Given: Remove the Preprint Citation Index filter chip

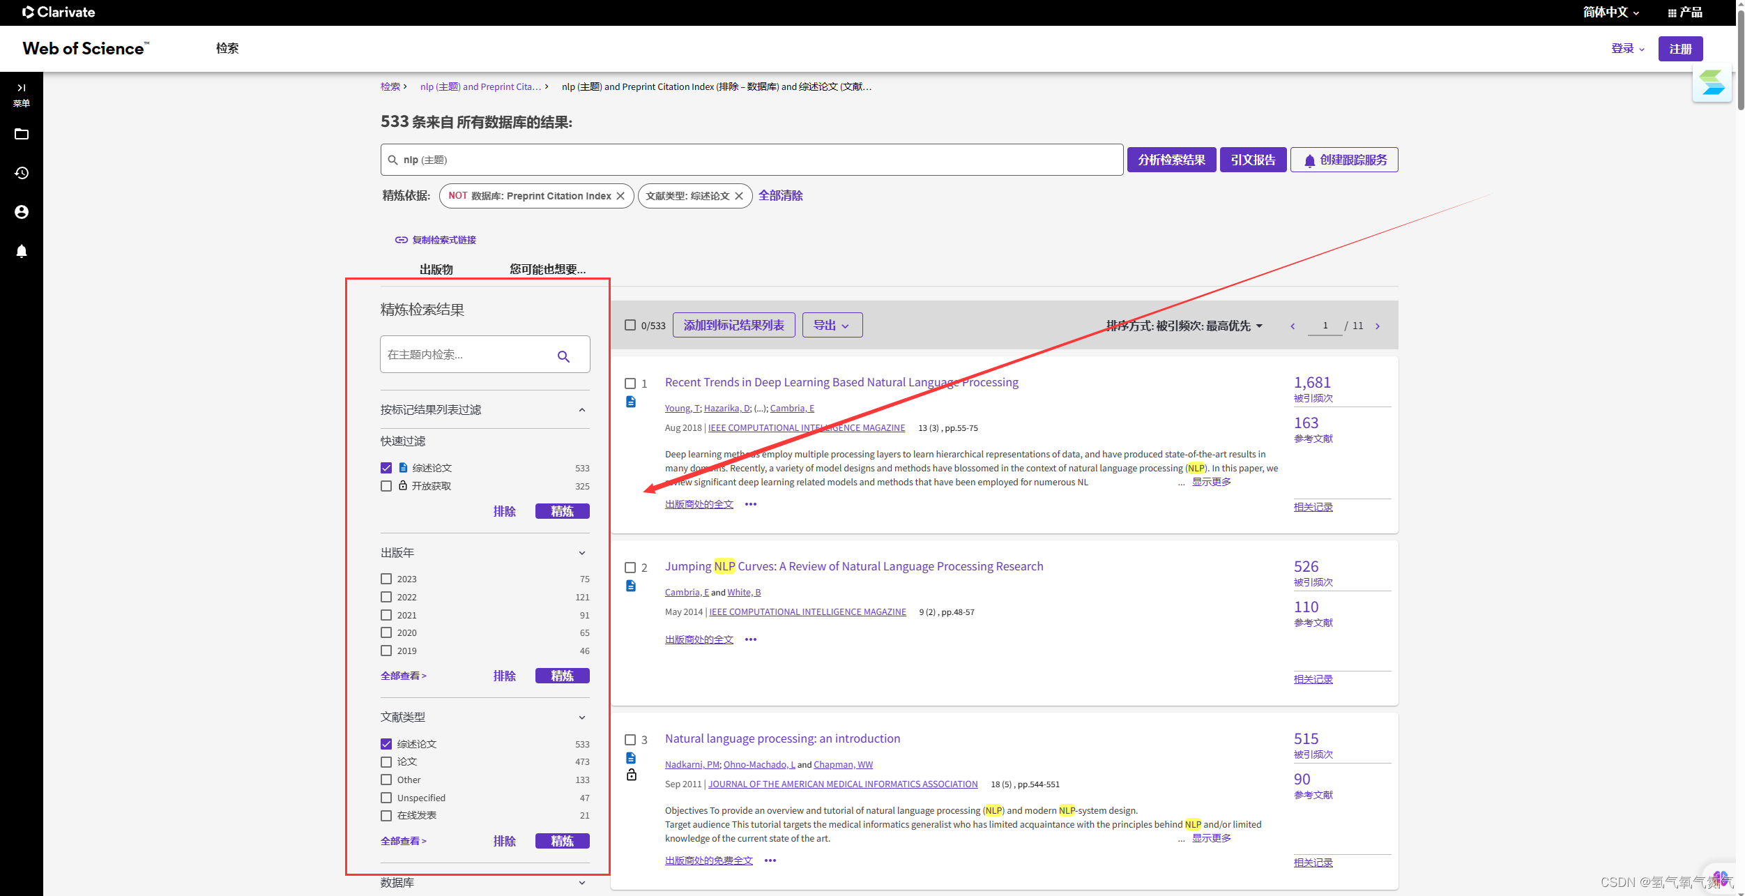Looking at the screenshot, I should pos(620,196).
